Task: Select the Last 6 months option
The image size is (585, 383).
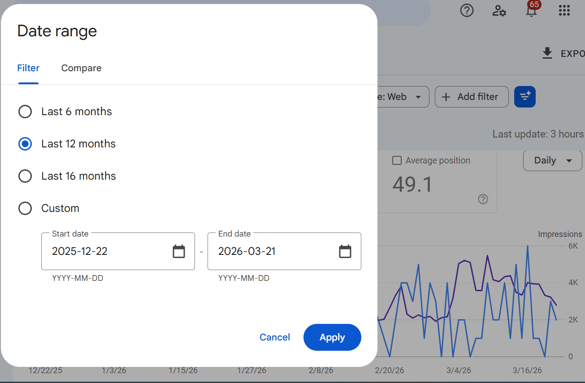Action: pos(25,112)
